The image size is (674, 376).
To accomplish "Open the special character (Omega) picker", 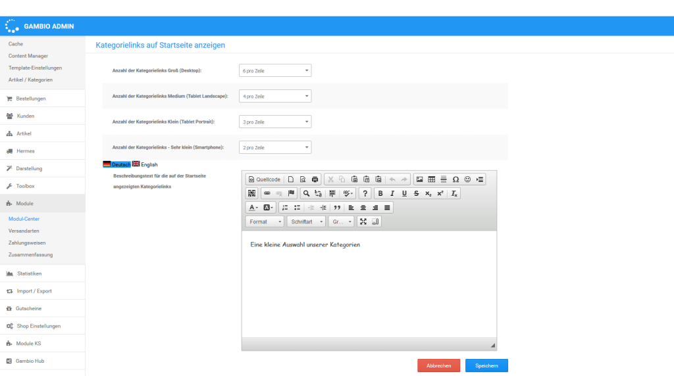I will [x=455, y=179].
